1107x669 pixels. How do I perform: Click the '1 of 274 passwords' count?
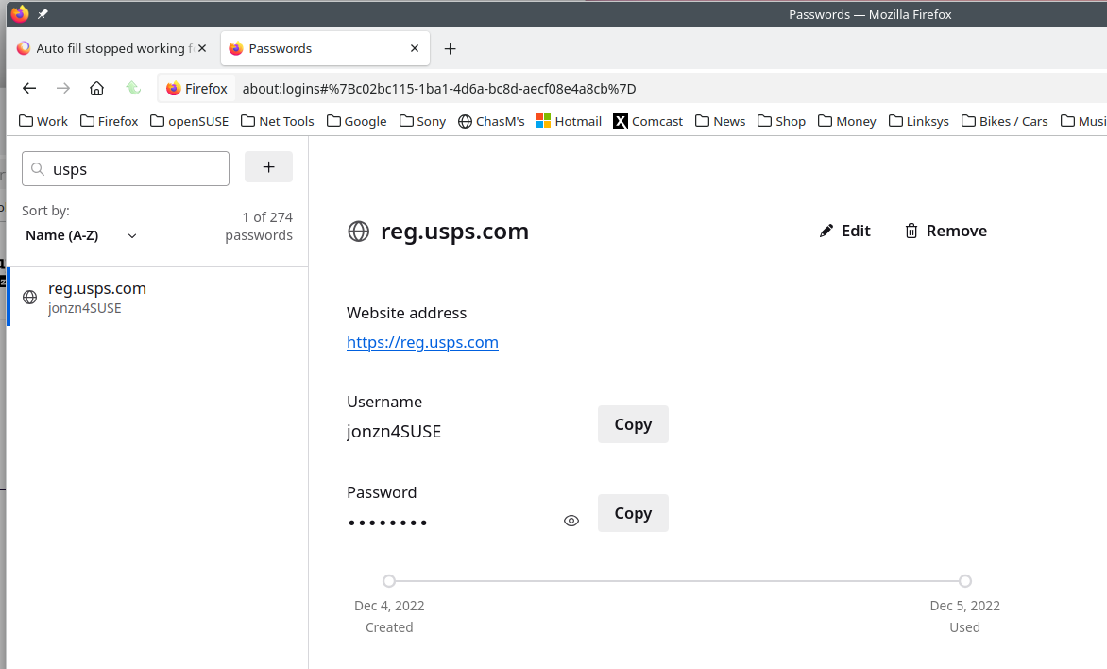[x=259, y=226]
